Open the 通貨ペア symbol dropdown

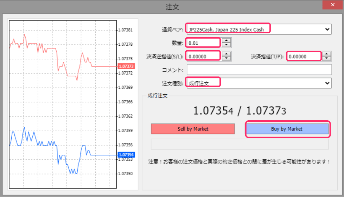(x=259, y=29)
